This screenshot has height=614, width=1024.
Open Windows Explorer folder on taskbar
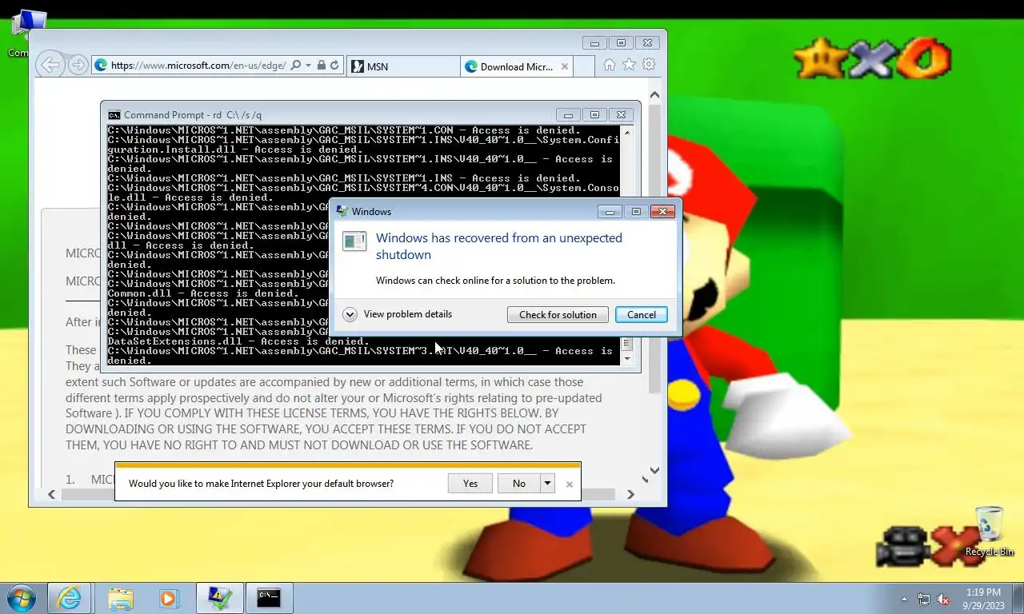121,597
